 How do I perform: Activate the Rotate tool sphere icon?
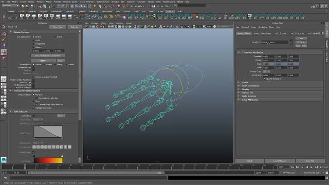(x=4, y=52)
